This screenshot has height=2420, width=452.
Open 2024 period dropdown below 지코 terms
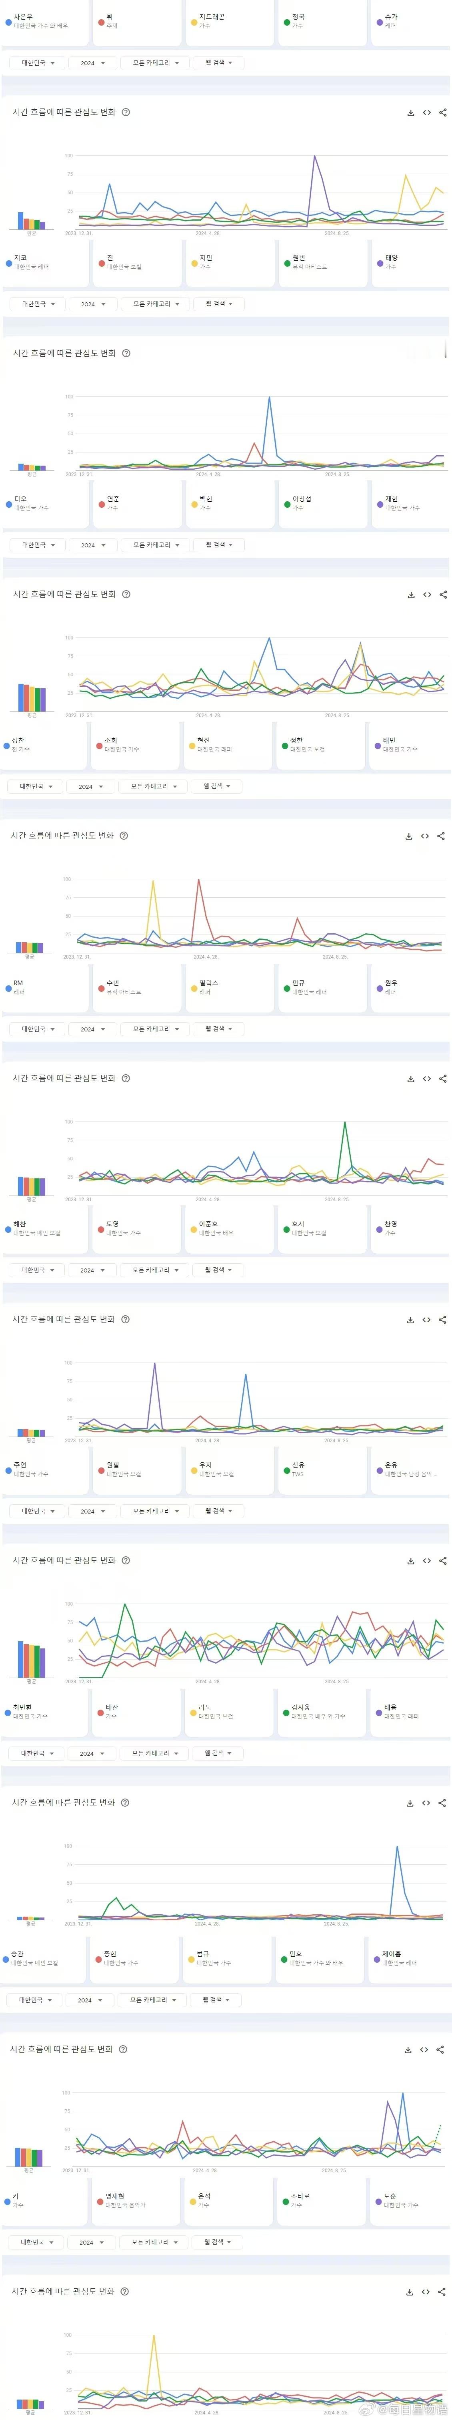coord(93,304)
